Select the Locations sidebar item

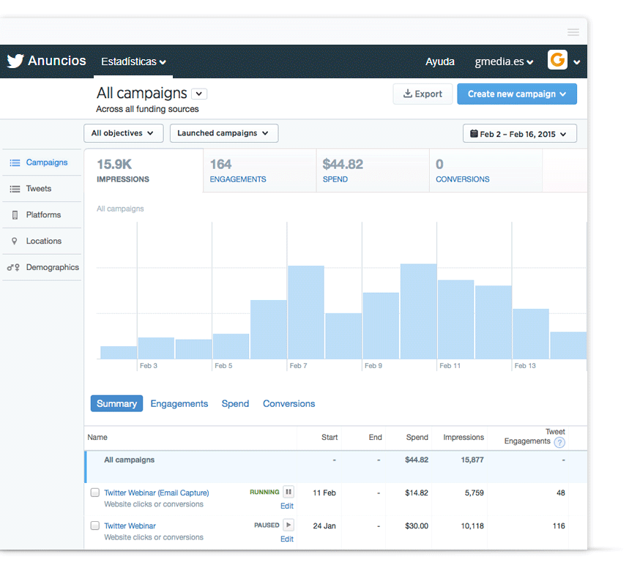coord(42,241)
